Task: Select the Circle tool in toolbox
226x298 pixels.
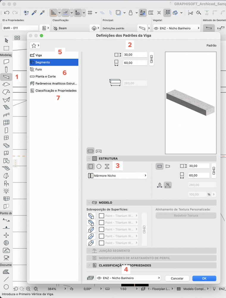Action: [x=6, y=287]
